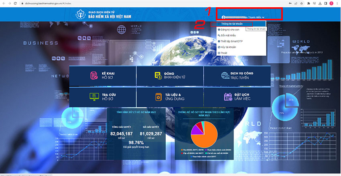Click the pink Kê khai document icon

(x=94, y=76)
